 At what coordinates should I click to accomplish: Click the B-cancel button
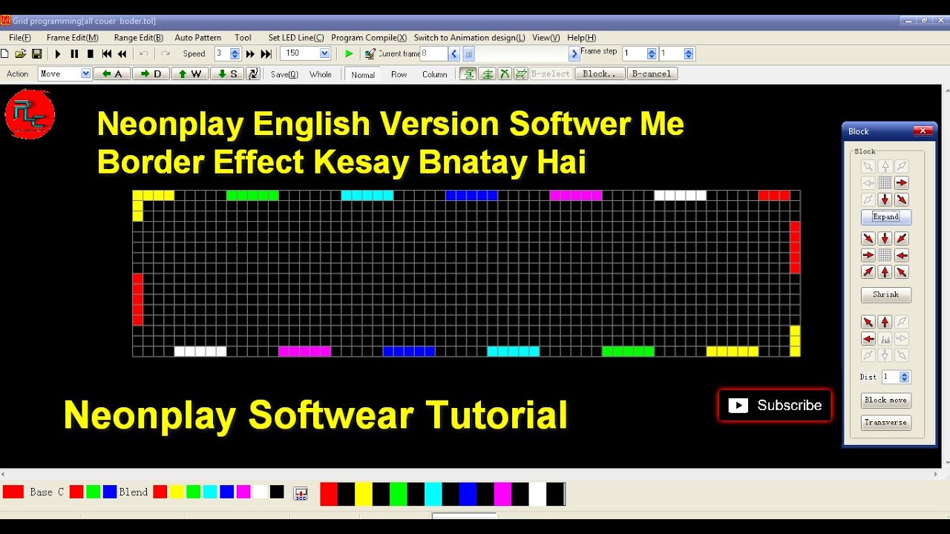[652, 73]
